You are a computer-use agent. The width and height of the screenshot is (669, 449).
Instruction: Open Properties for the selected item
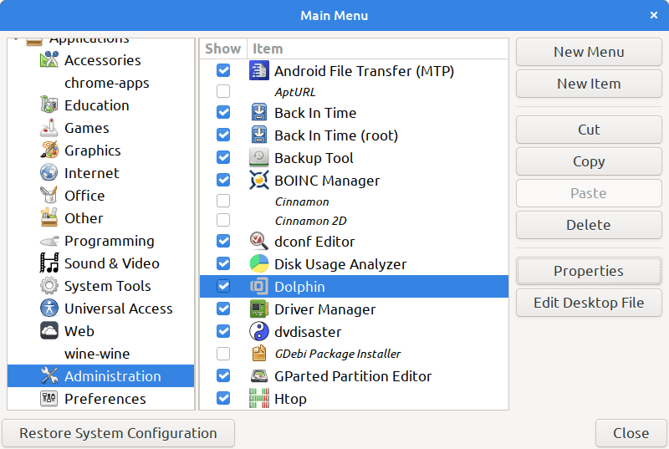click(589, 271)
